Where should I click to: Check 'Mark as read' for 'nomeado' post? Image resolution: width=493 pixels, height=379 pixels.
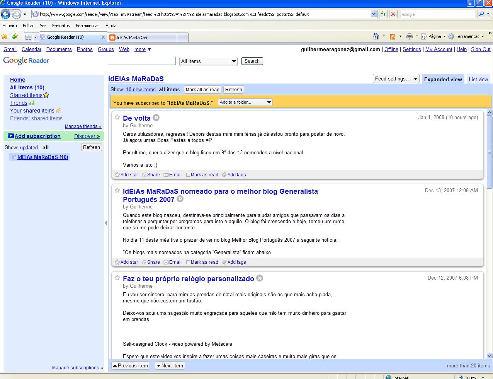pyautogui.click(x=188, y=262)
